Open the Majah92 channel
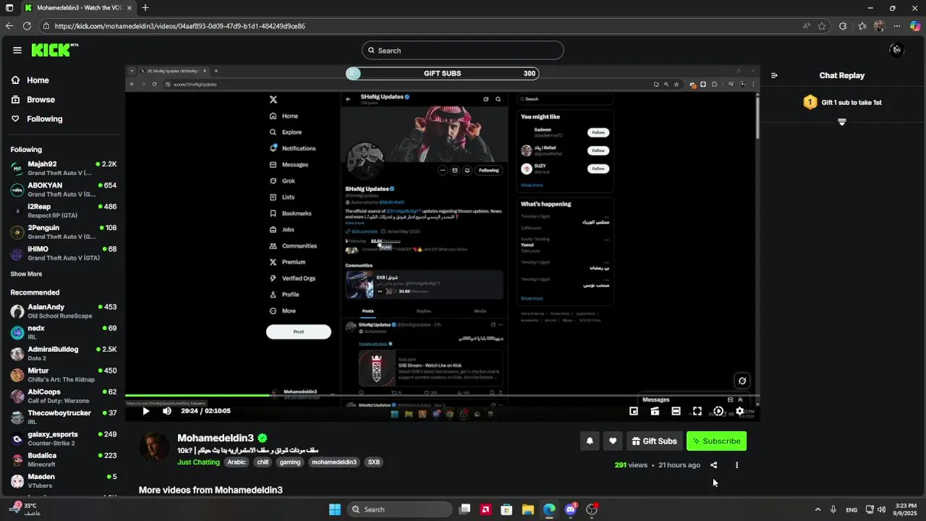 click(x=63, y=169)
